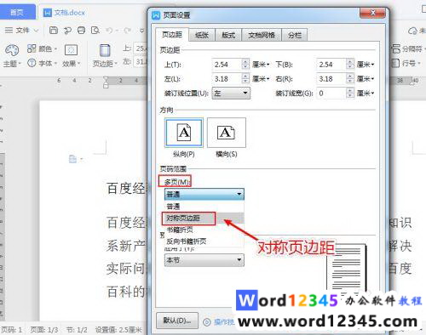The width and height of the screenshot is (426, 335).
Task: Open the 颜色 color dropdown in ribbon
Action: click(42, 48)
